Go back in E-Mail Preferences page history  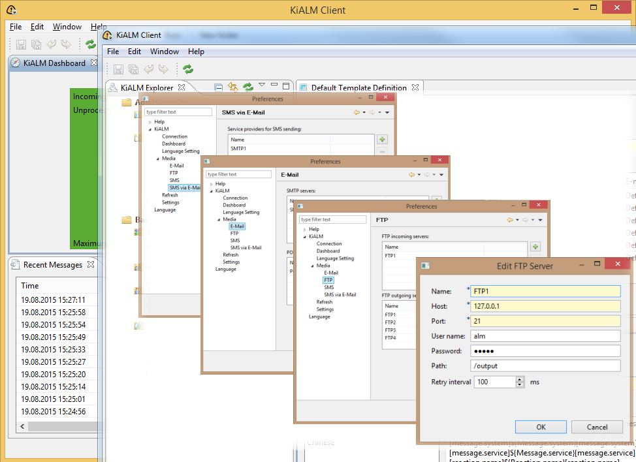(411, 175)
